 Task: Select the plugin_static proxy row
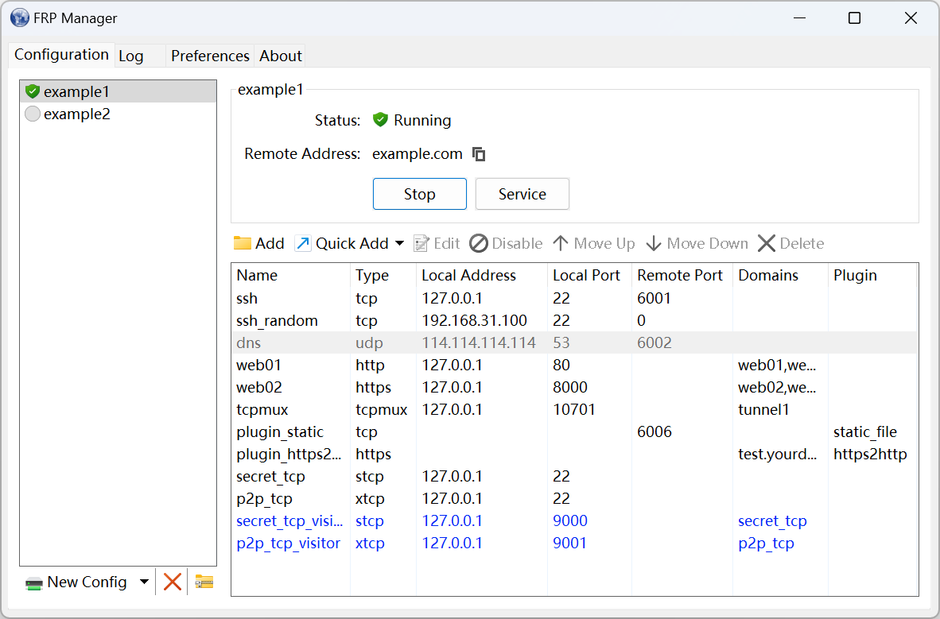(x=573, y=432)
